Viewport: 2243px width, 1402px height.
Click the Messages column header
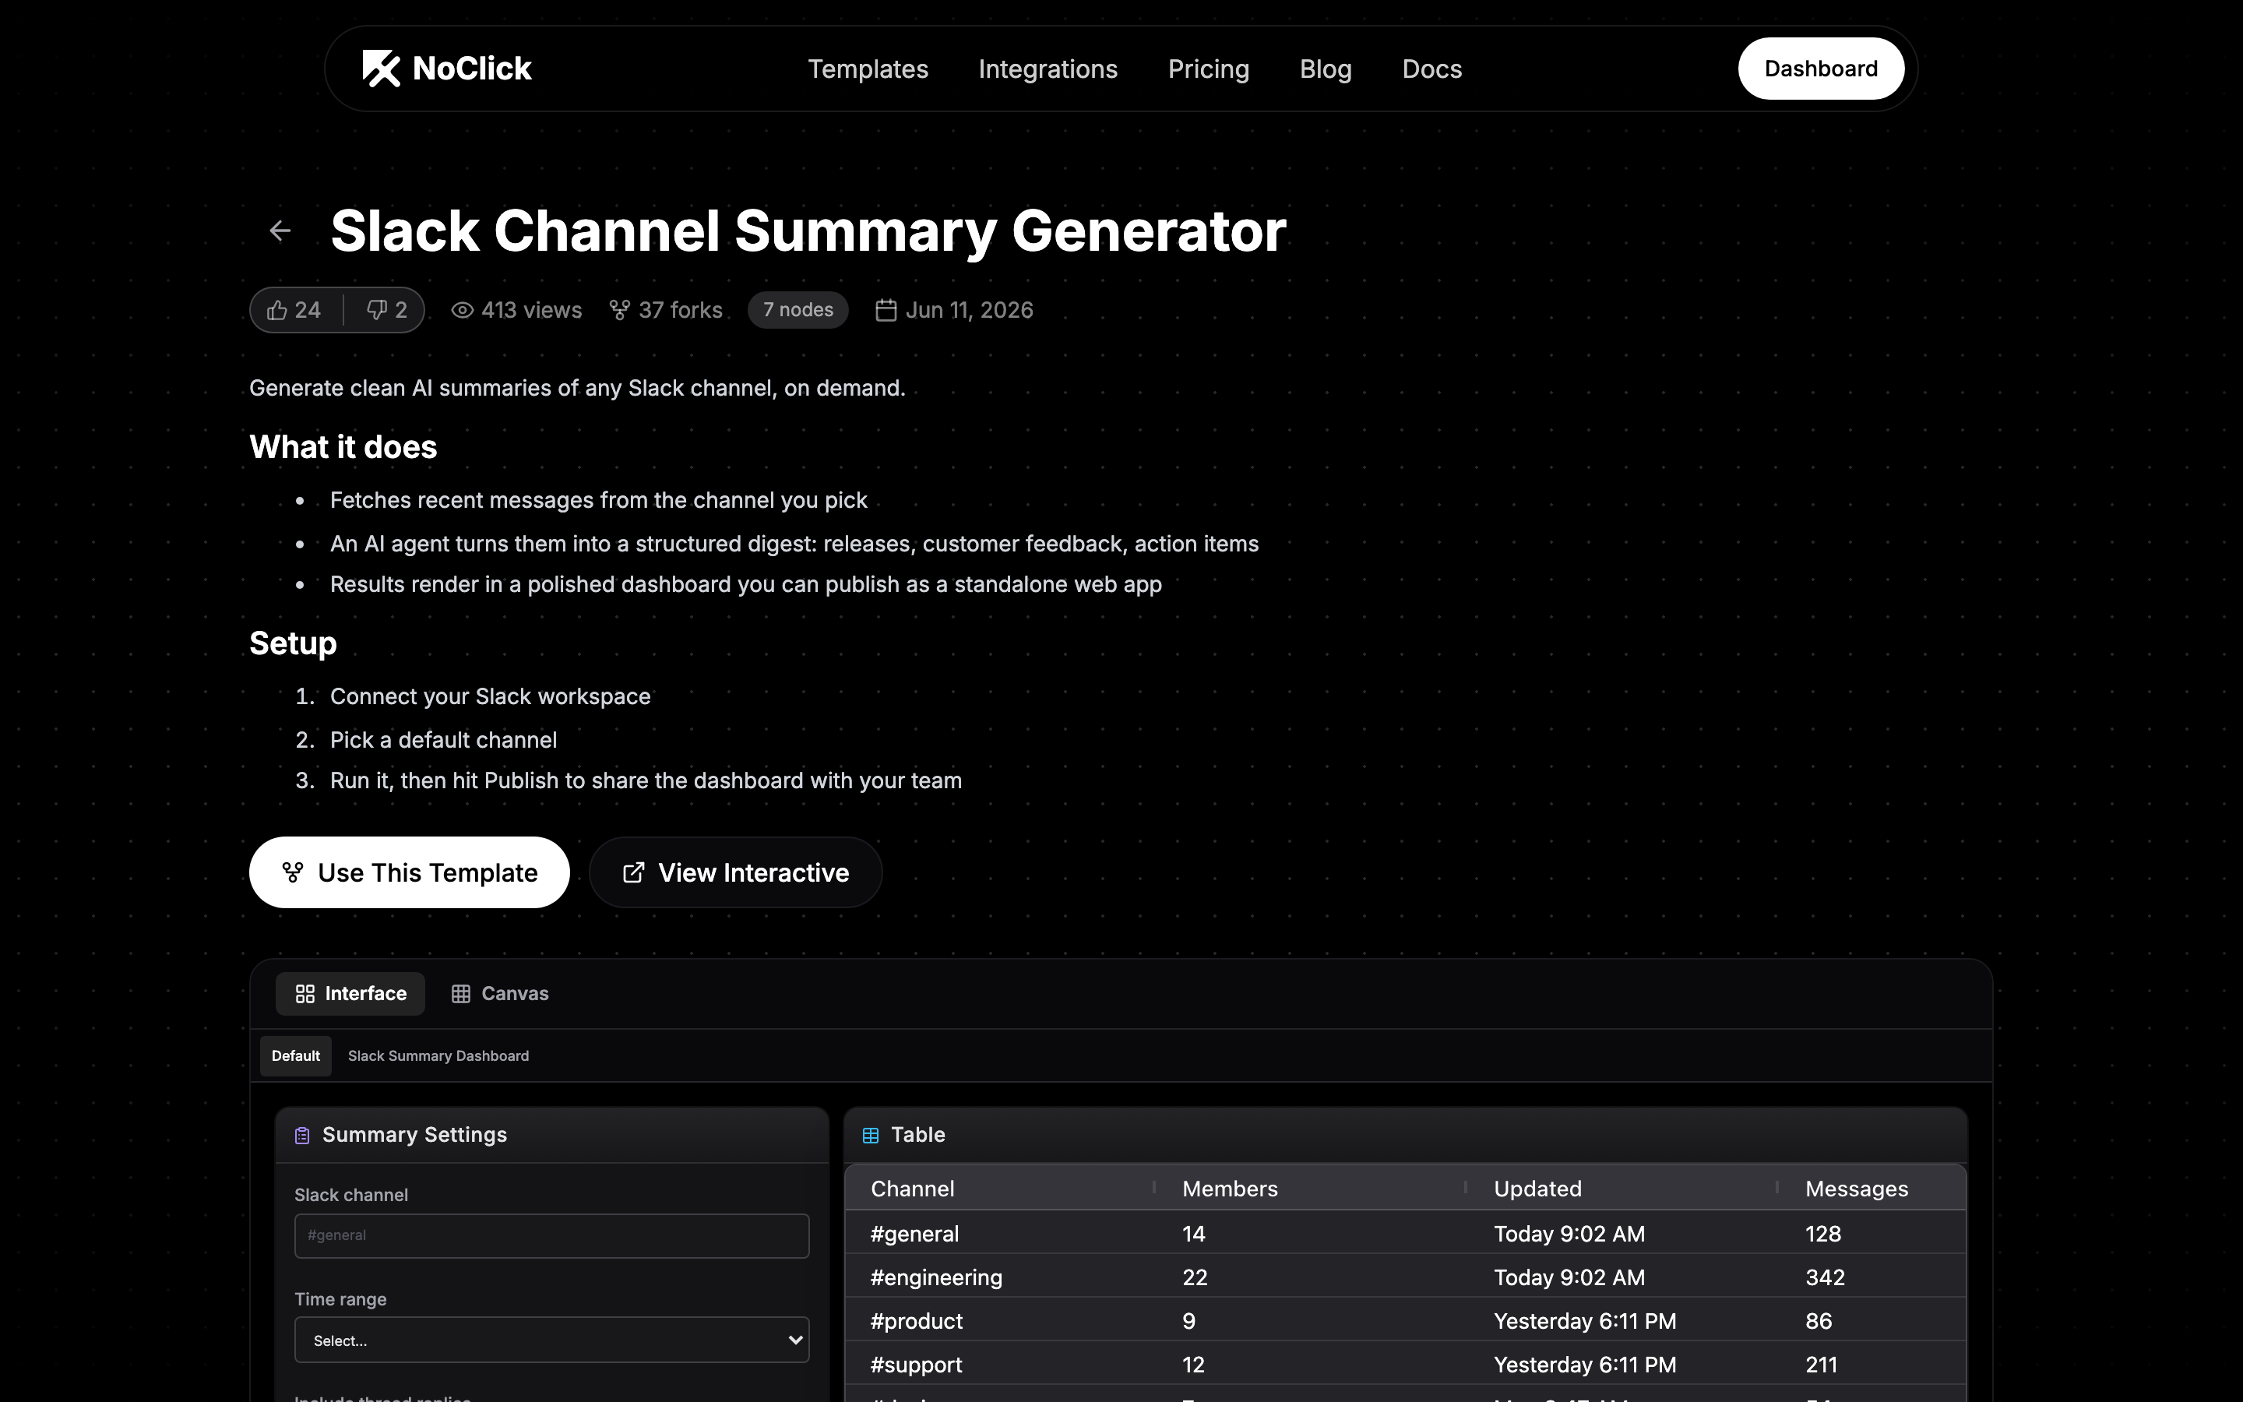pyautogui.click(x=1857, y=1189)
